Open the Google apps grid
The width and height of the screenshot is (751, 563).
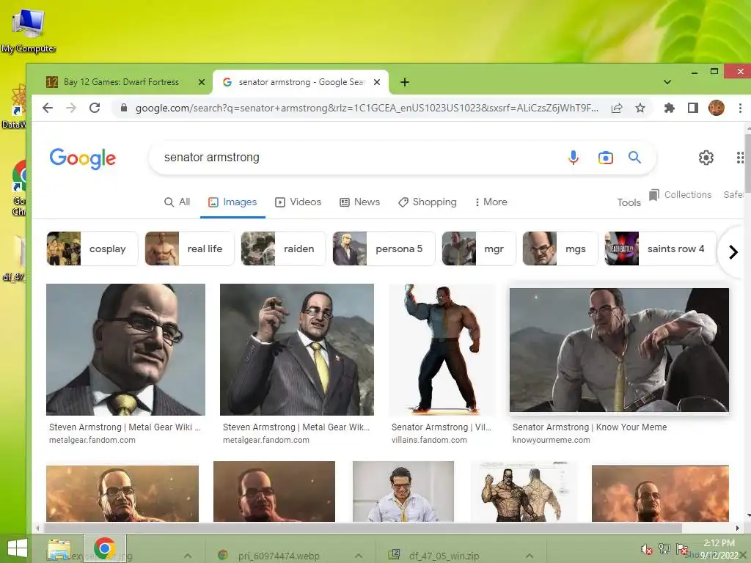point(741,158)
